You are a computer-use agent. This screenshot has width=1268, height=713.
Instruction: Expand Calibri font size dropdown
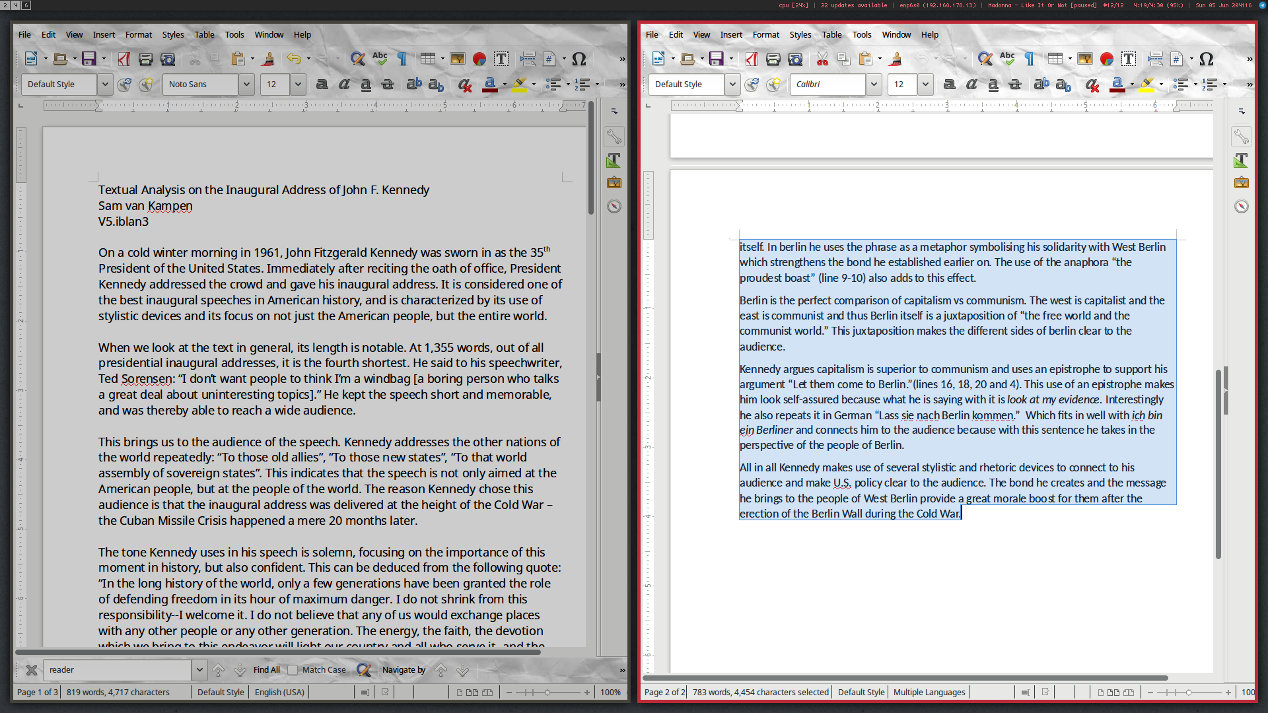pos(925,85)
